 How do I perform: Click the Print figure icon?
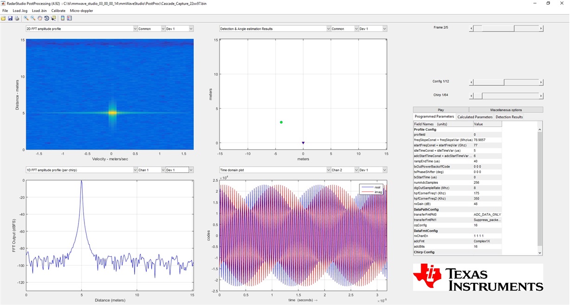pos(17,18)
